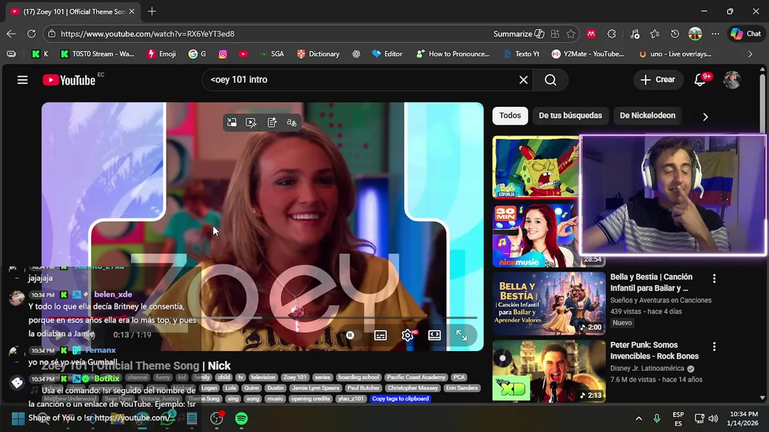Go to YouTube home via logo
The height and width of the screenshot is (432, 769).
tap(69, 80)
